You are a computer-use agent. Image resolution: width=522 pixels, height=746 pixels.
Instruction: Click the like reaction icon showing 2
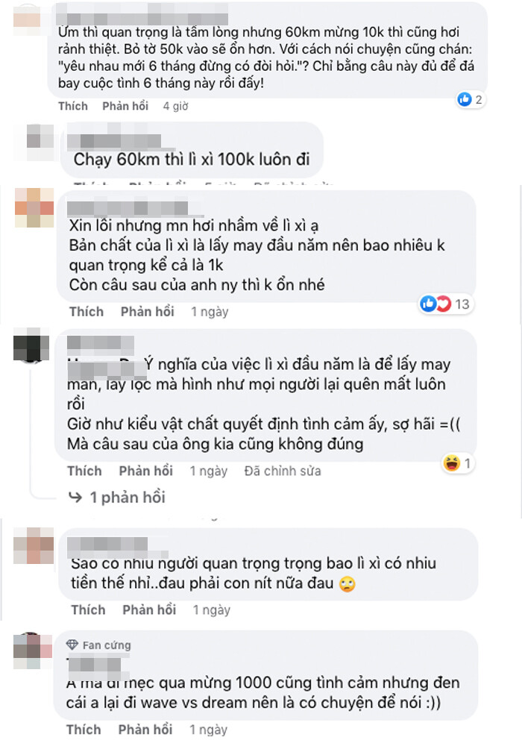(x=465, y=99)
